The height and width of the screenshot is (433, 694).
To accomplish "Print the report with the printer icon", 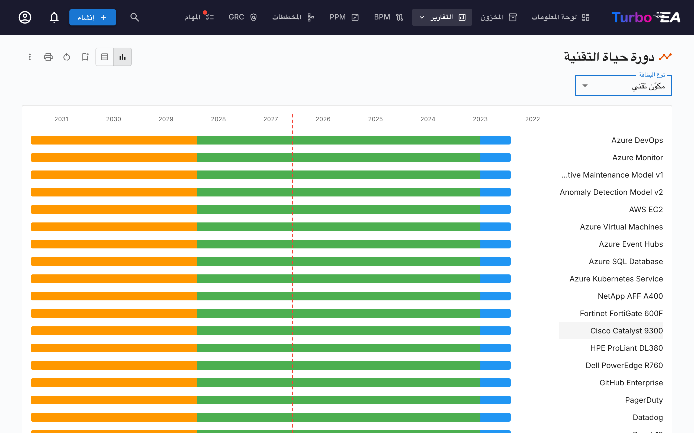I will (48, 57).
